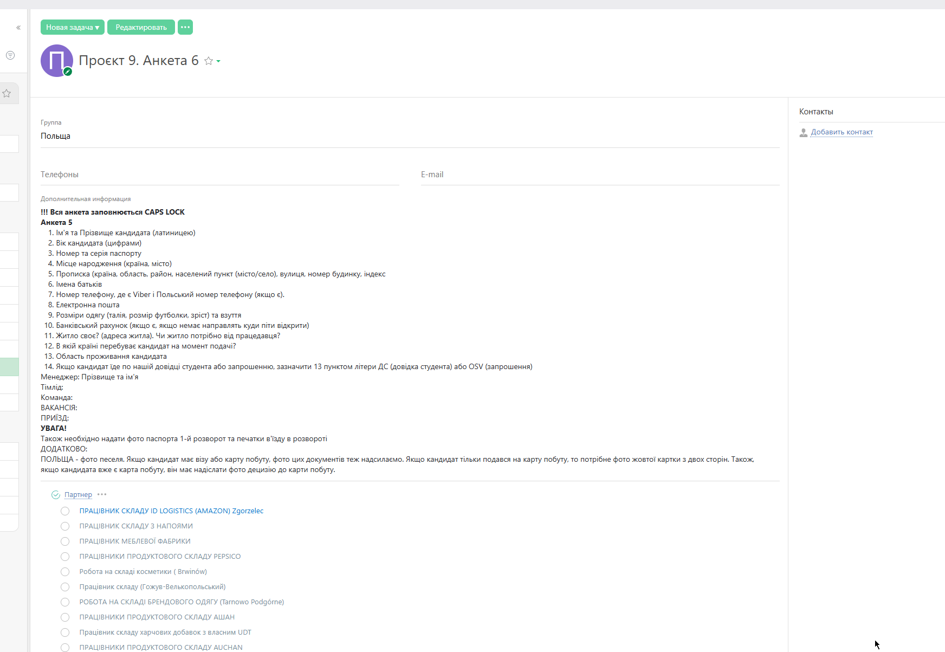Click the Добавить контакт link
Screen dimensions: 945x652
click(842, 132)
